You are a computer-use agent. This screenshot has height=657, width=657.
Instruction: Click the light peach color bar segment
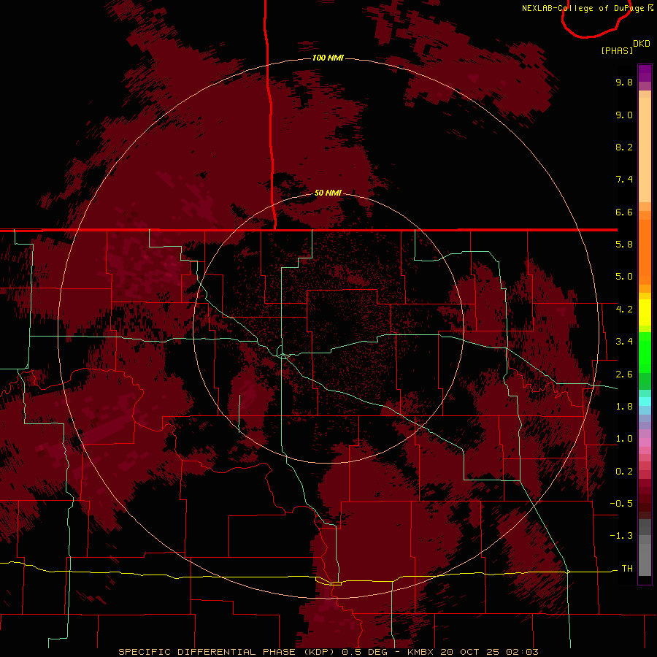pos(645,150)
